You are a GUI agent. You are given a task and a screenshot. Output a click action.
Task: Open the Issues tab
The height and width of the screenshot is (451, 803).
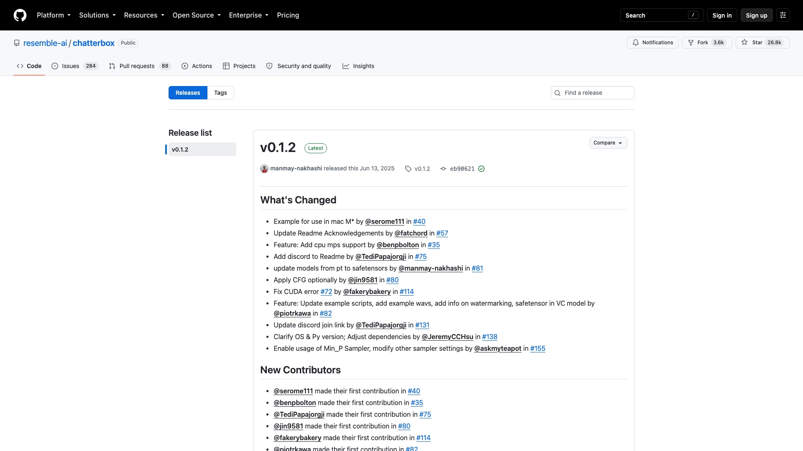(75, 66)
